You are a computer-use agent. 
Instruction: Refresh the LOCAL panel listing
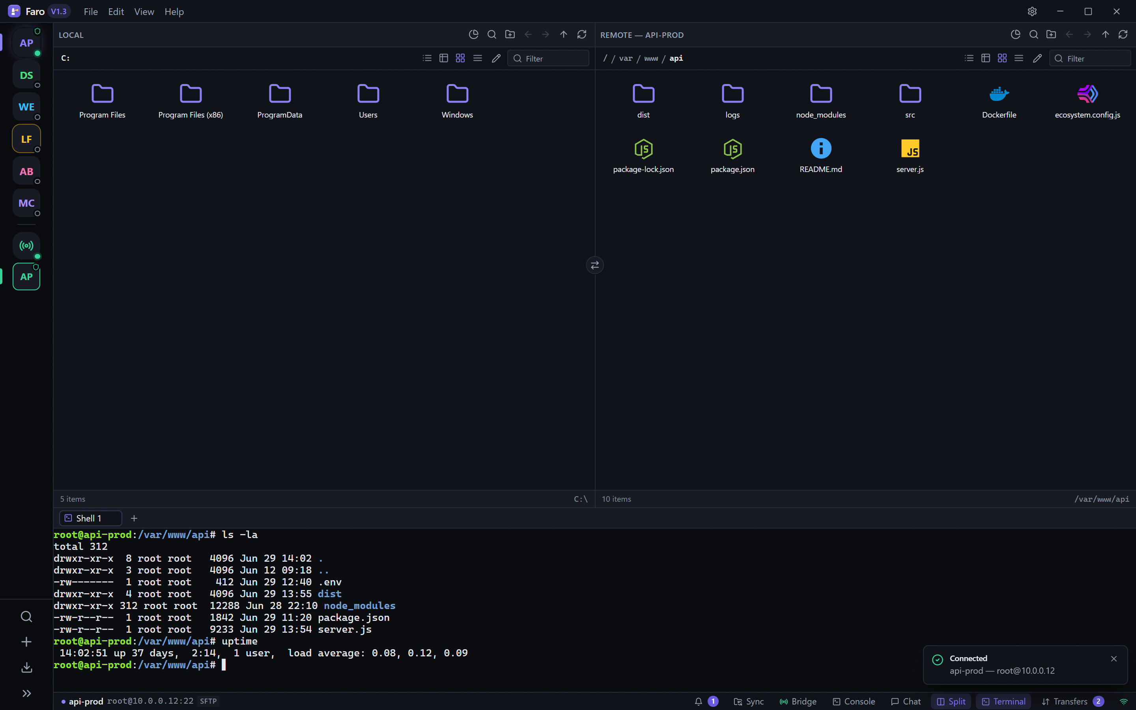[582, 35]
